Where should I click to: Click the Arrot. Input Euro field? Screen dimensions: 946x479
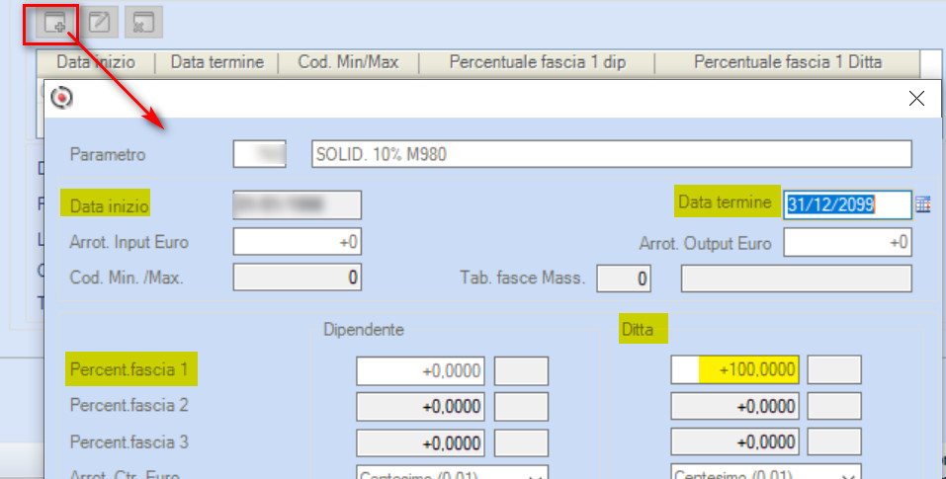click(x=298, y=242)
